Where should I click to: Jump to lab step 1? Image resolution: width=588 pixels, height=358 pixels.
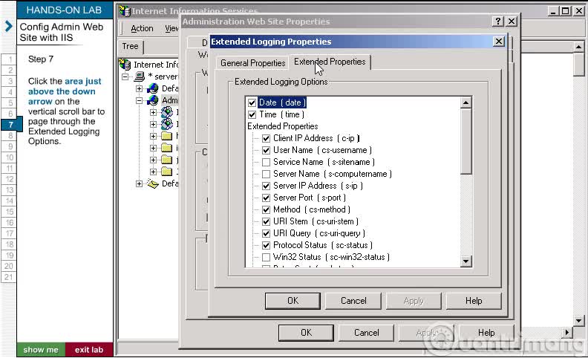coord(10,59)
